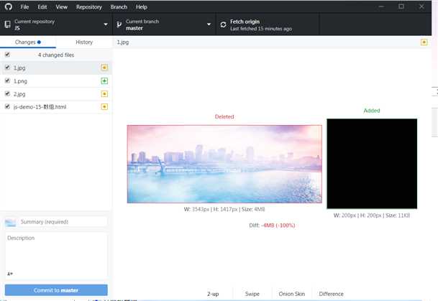Click Commit to master button
The height and width of the screenshot is (301, 438).
(56, 290)
